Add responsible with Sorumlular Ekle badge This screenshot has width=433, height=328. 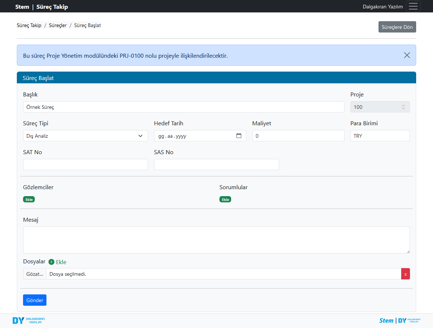[225, 199]
